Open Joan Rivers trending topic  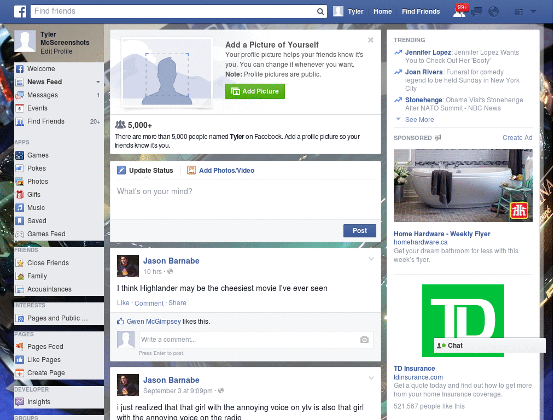pyautogui.click(x=424, y=72)
